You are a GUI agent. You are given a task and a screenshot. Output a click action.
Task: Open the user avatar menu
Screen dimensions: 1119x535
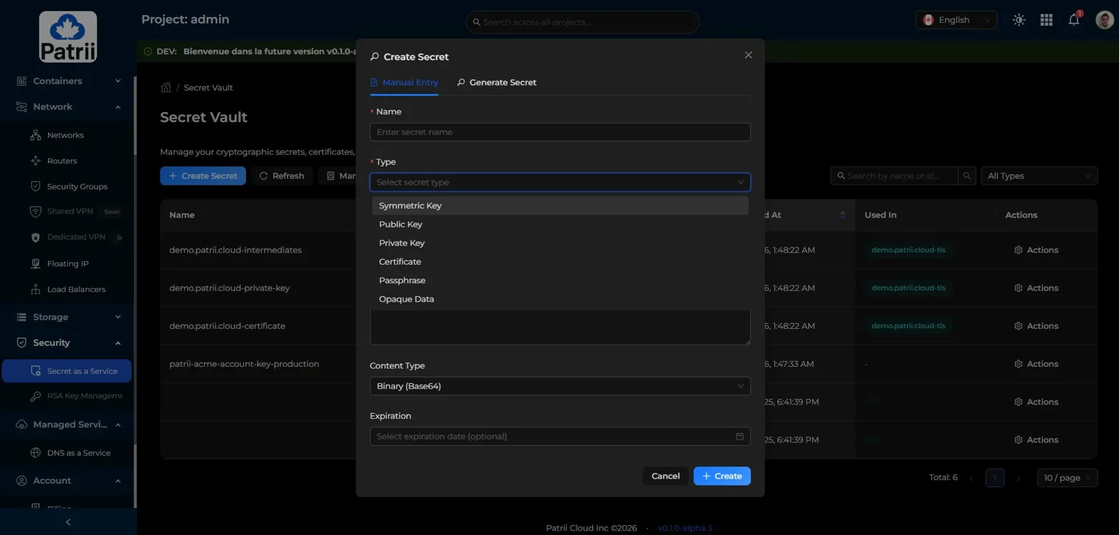(1104, 20)
